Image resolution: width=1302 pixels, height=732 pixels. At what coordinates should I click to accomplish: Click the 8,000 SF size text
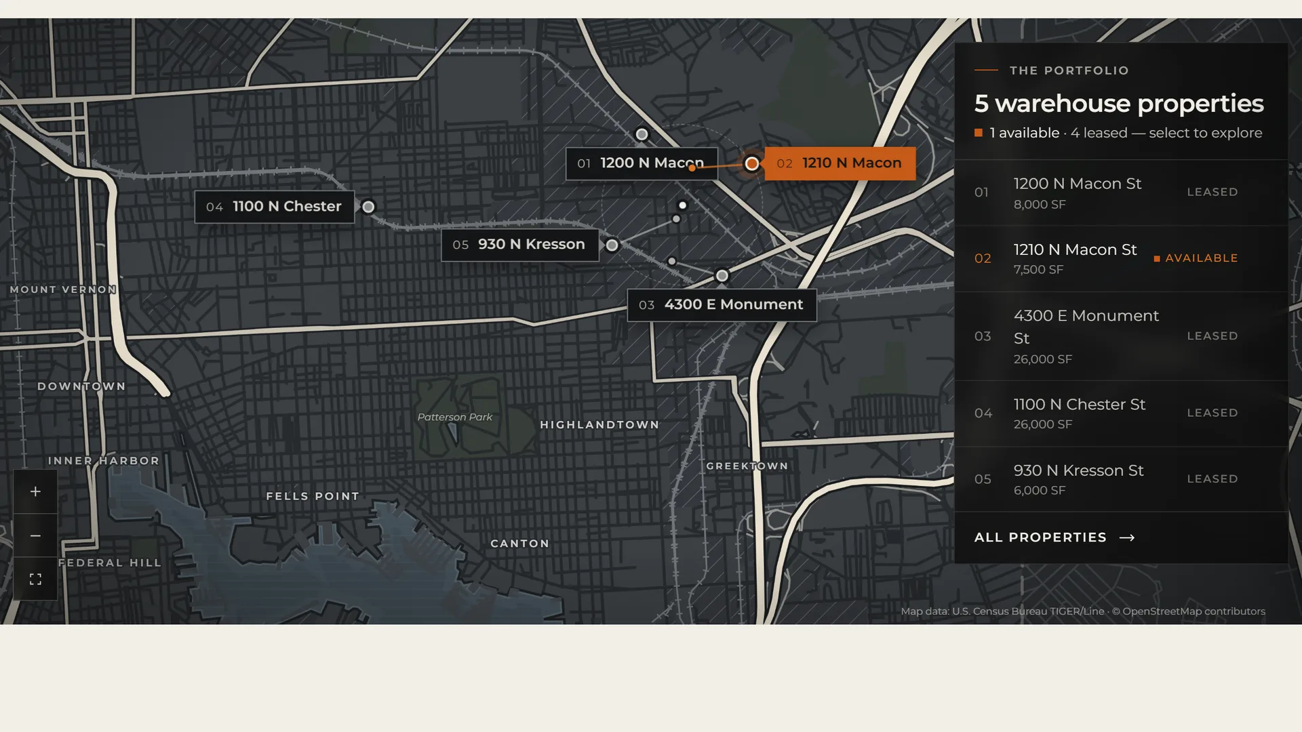1040,205
